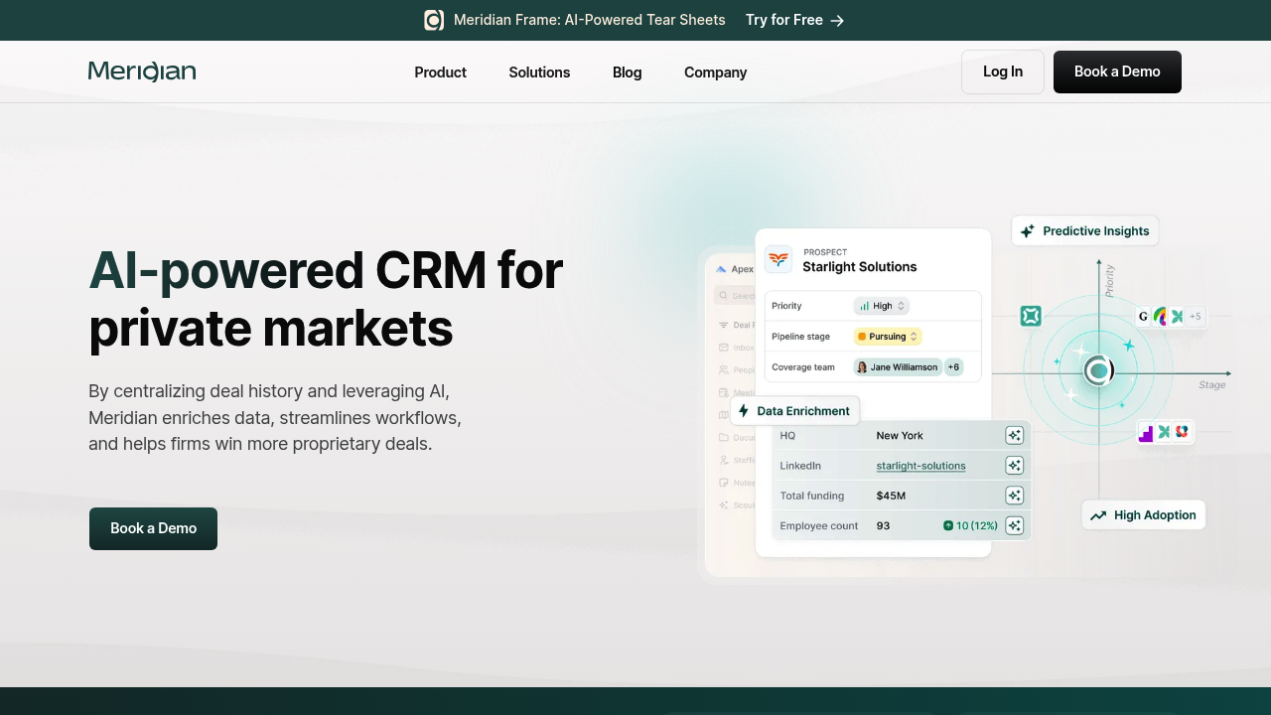
Task: Click the High Adoption trend arrow icon
Action: coord(1099,514)
